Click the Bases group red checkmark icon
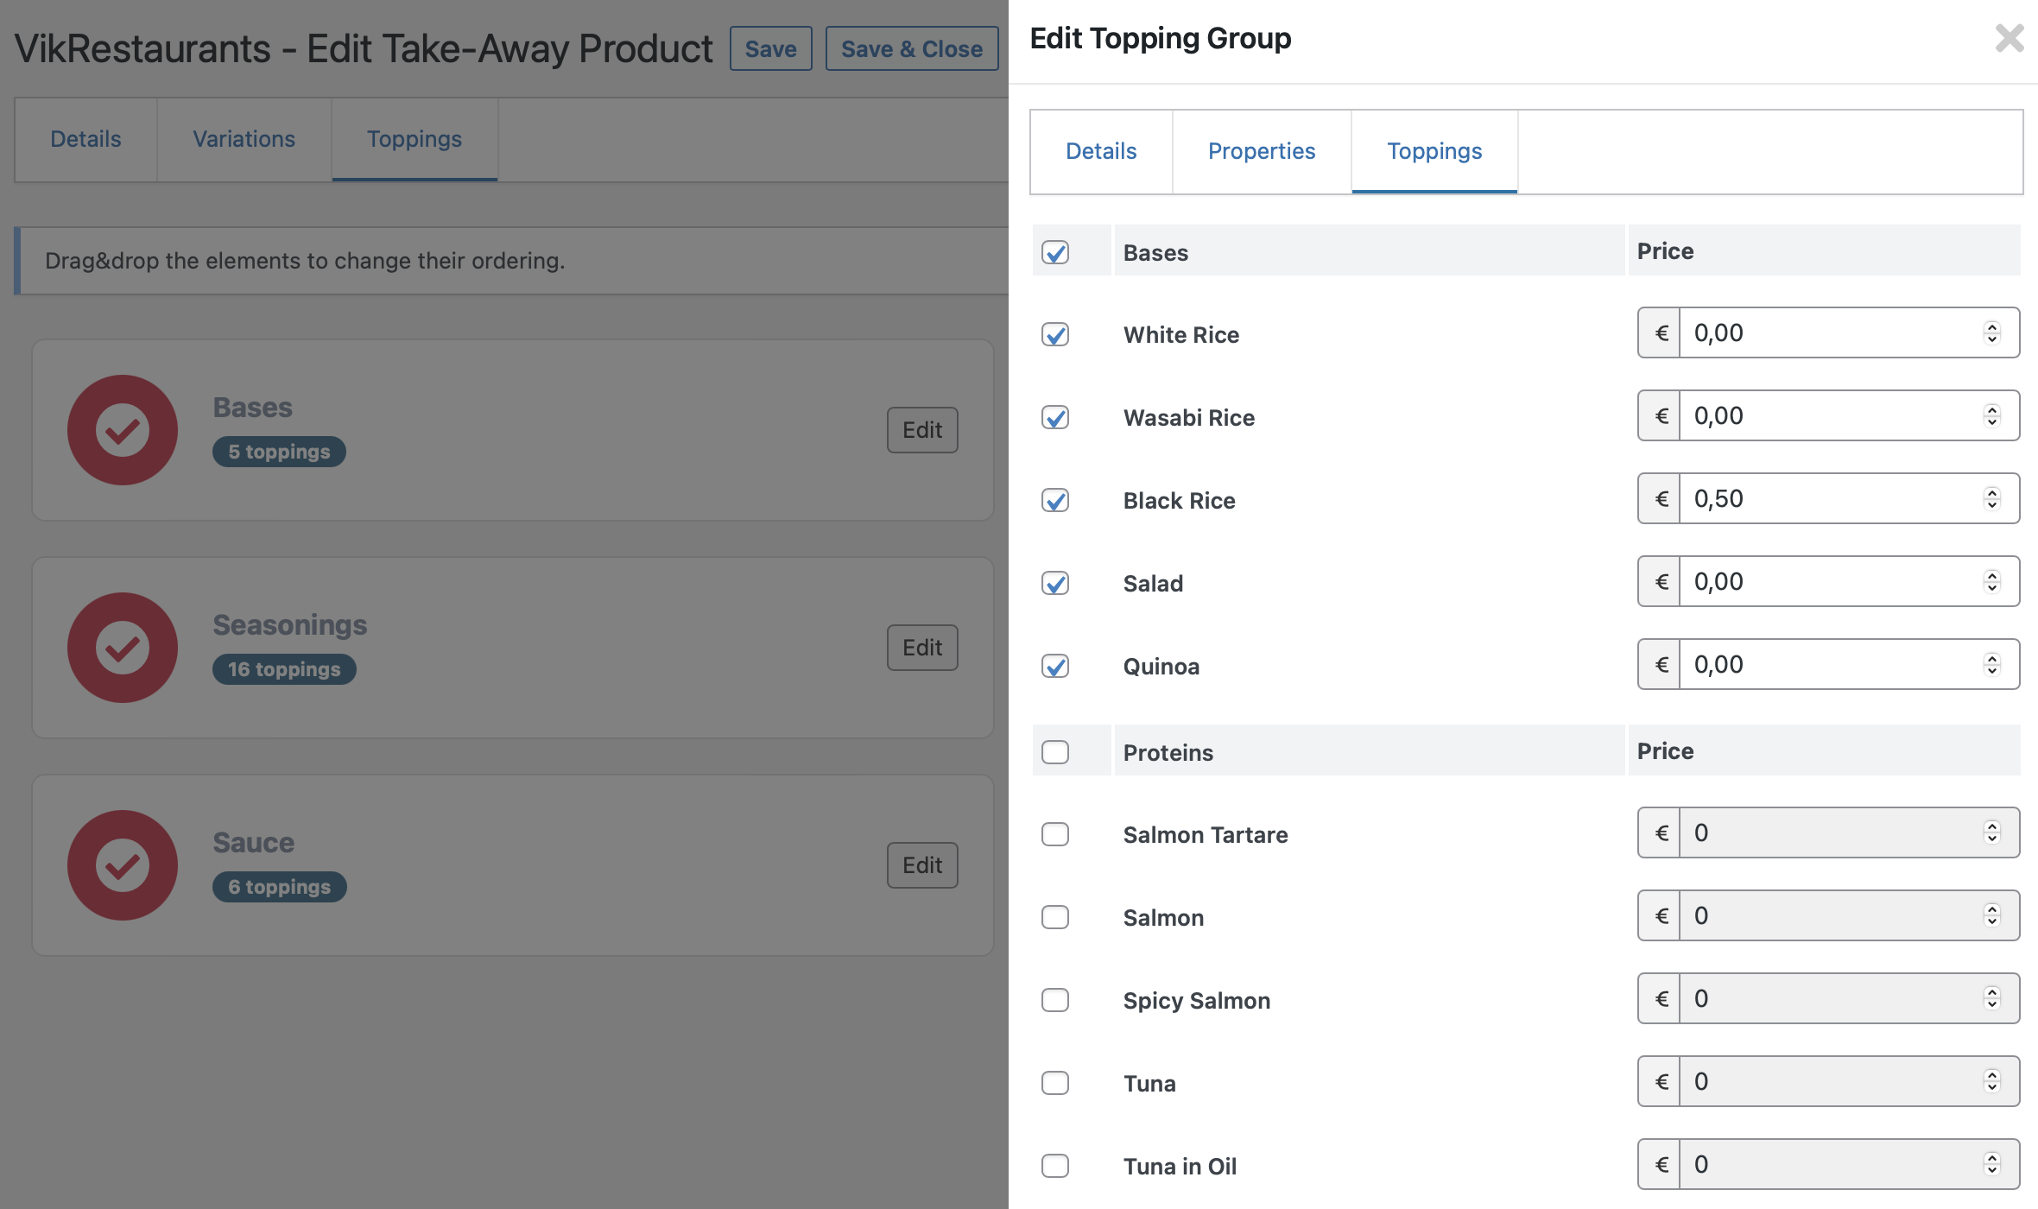This screenshot has height=1209, width=2038. click(123, 430)
